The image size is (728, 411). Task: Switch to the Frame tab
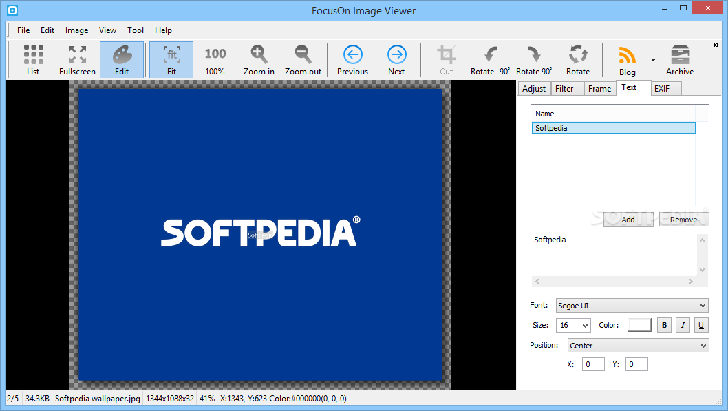[599, 89]
